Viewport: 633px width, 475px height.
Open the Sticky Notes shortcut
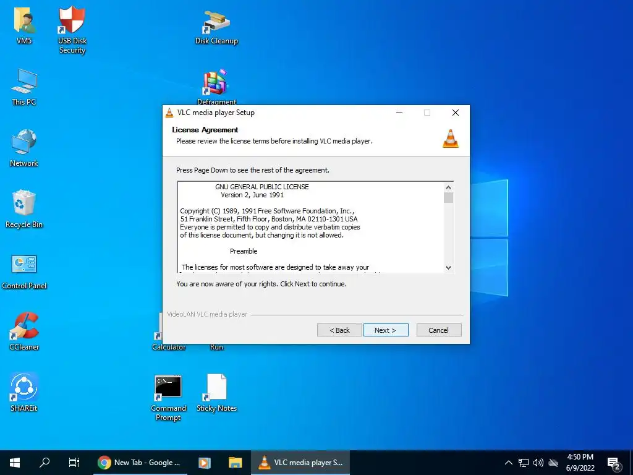(x=216, y=393)
